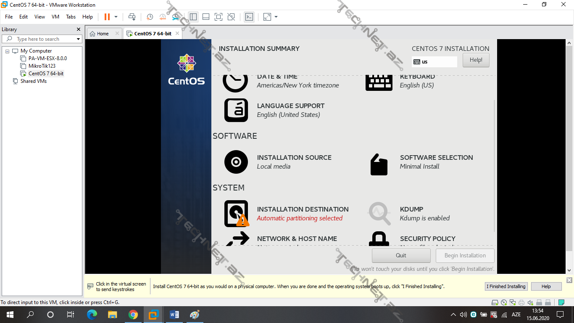Open the snapshot manager wrench icon
This screenshot has height=323, width=574.
(x=176, y=17)
